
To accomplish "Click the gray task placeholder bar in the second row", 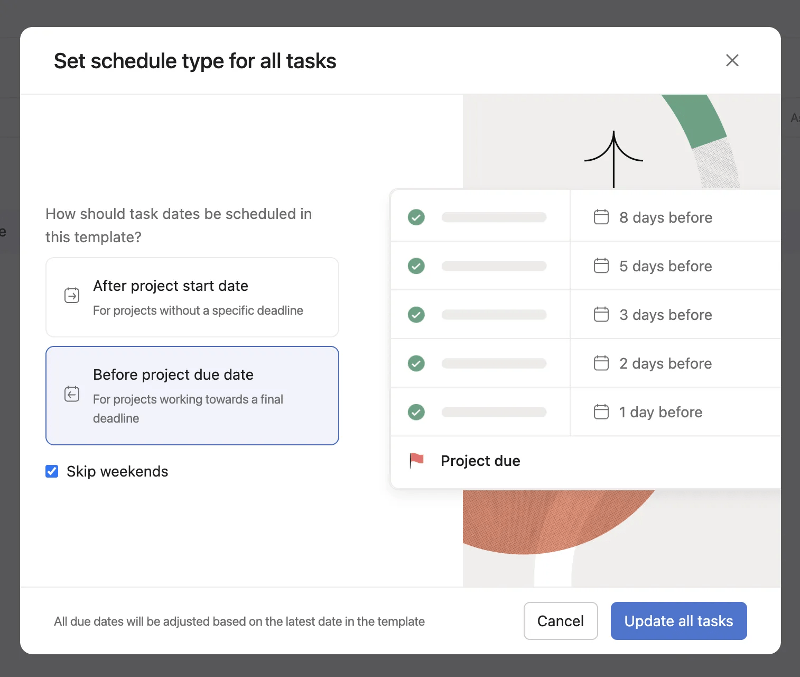I will coord(494,266).
